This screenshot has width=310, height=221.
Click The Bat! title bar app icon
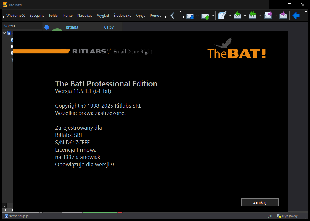coord(5,5)
